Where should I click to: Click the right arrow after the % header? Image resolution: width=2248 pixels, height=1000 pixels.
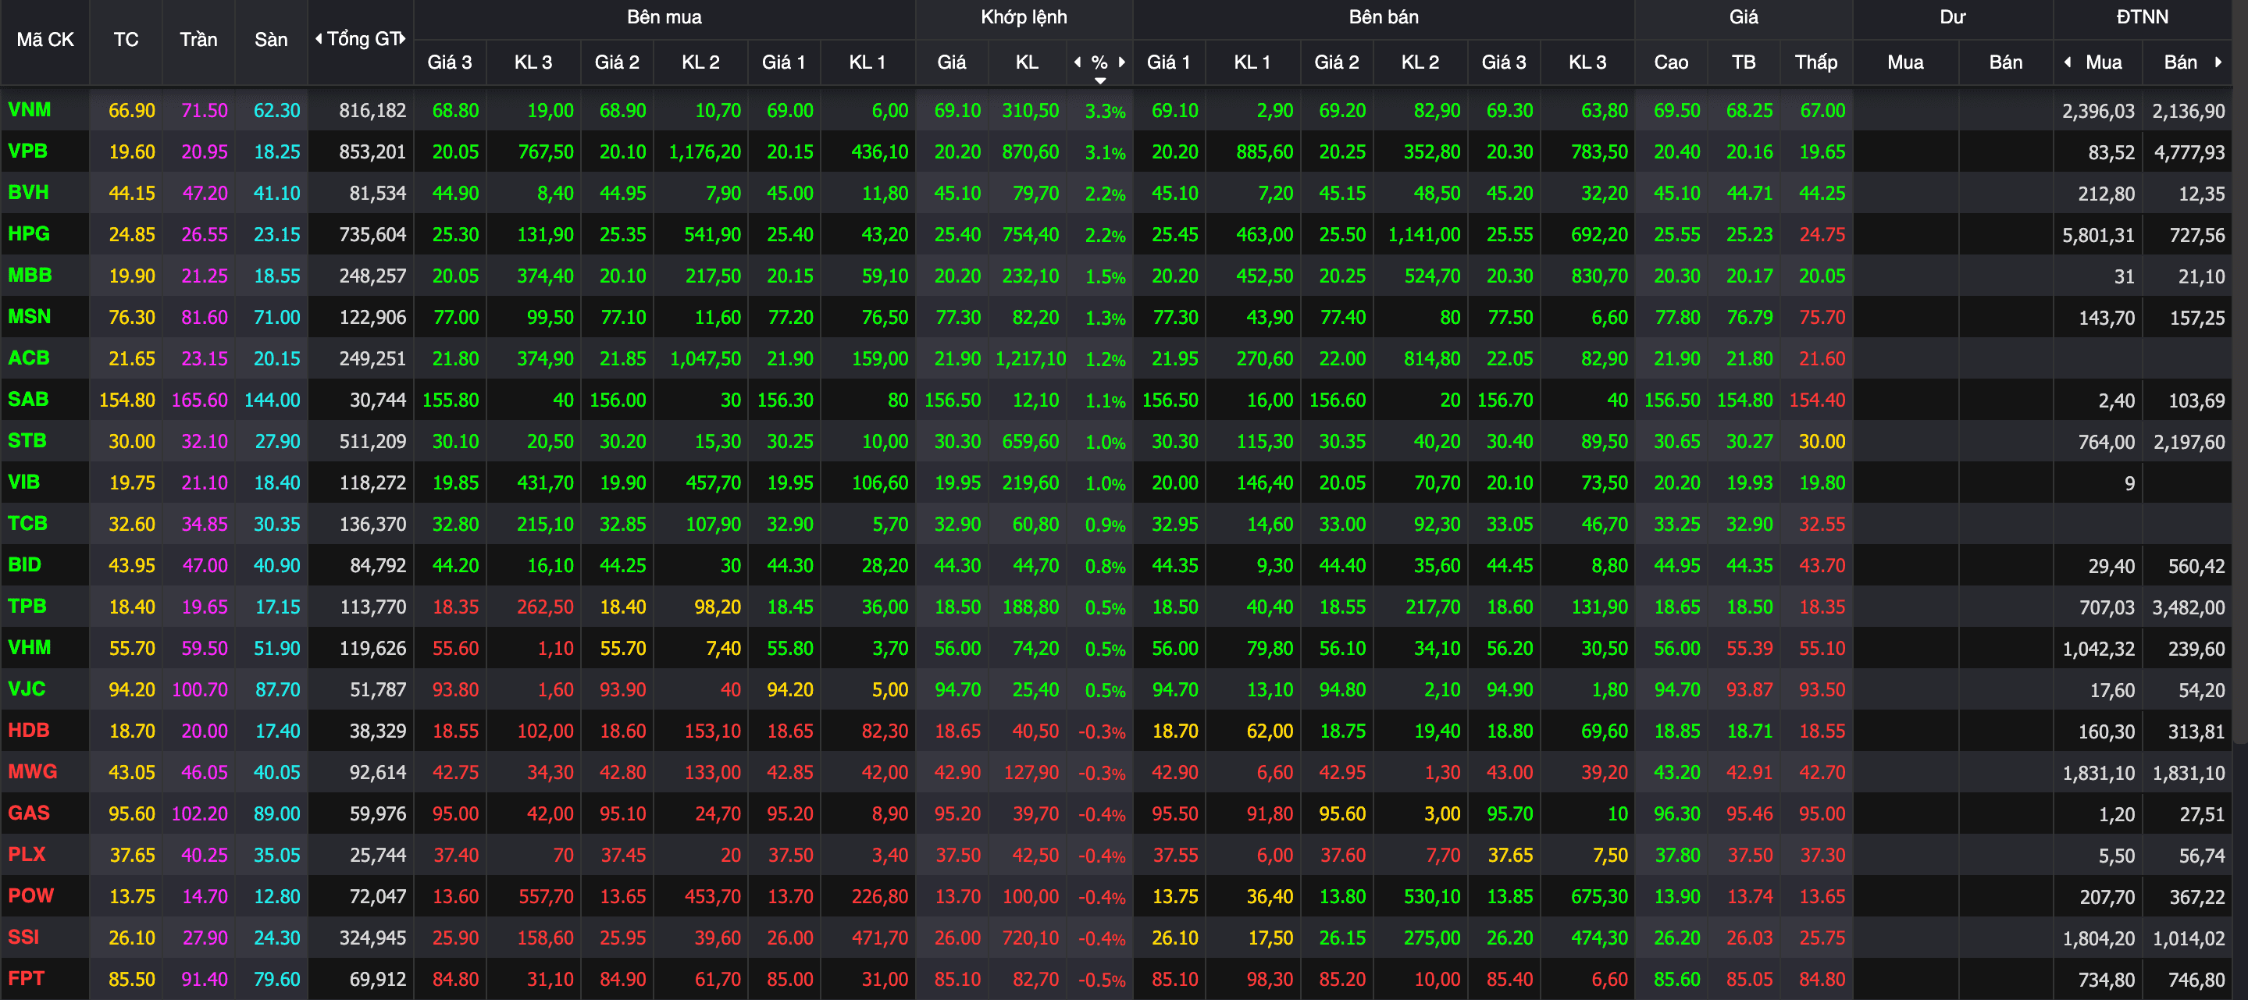click(1122, 62)
